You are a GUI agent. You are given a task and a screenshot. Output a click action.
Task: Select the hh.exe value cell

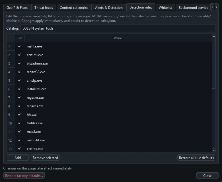click(x=118, y=115)
